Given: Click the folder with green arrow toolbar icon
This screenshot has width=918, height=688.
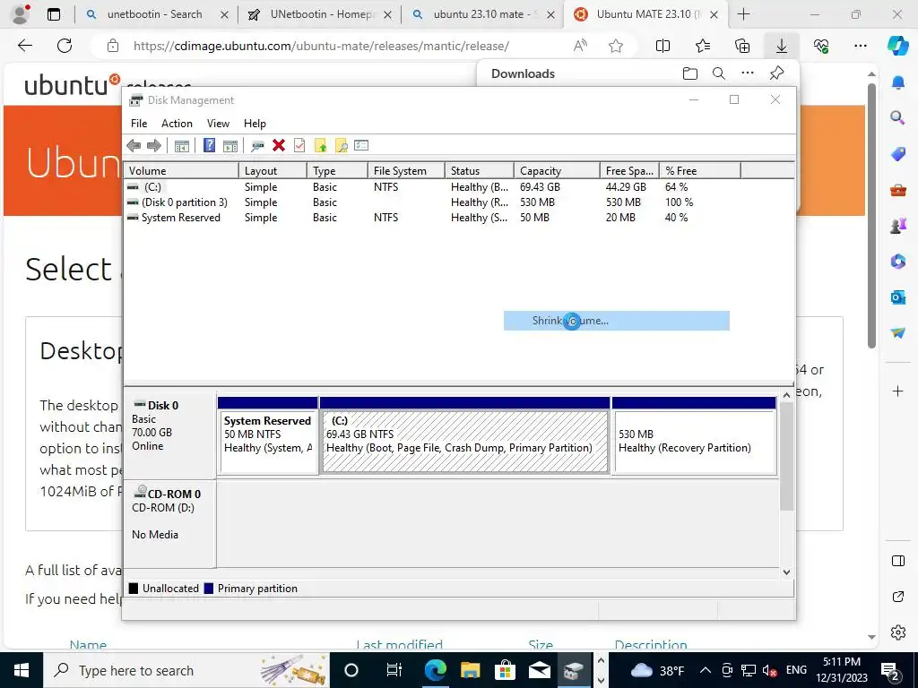Looking at the screenshot, I should 320,146.
